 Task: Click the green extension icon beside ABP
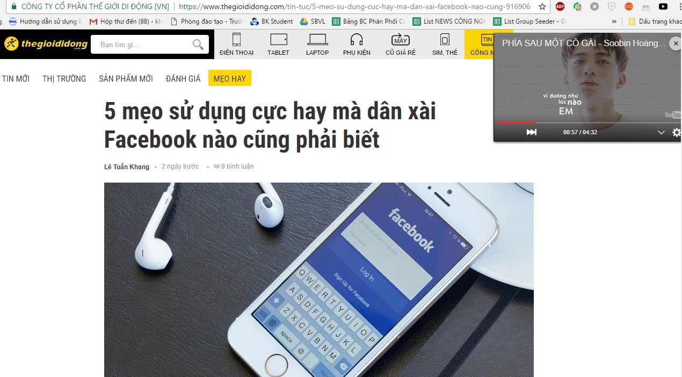[x=577, y=7]
